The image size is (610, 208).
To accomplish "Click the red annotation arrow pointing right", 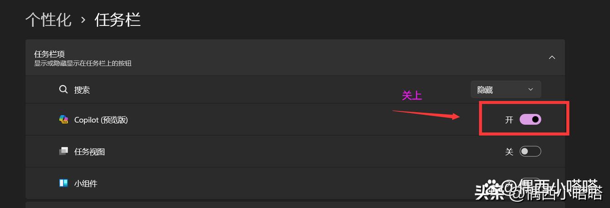I will (426, 115).
